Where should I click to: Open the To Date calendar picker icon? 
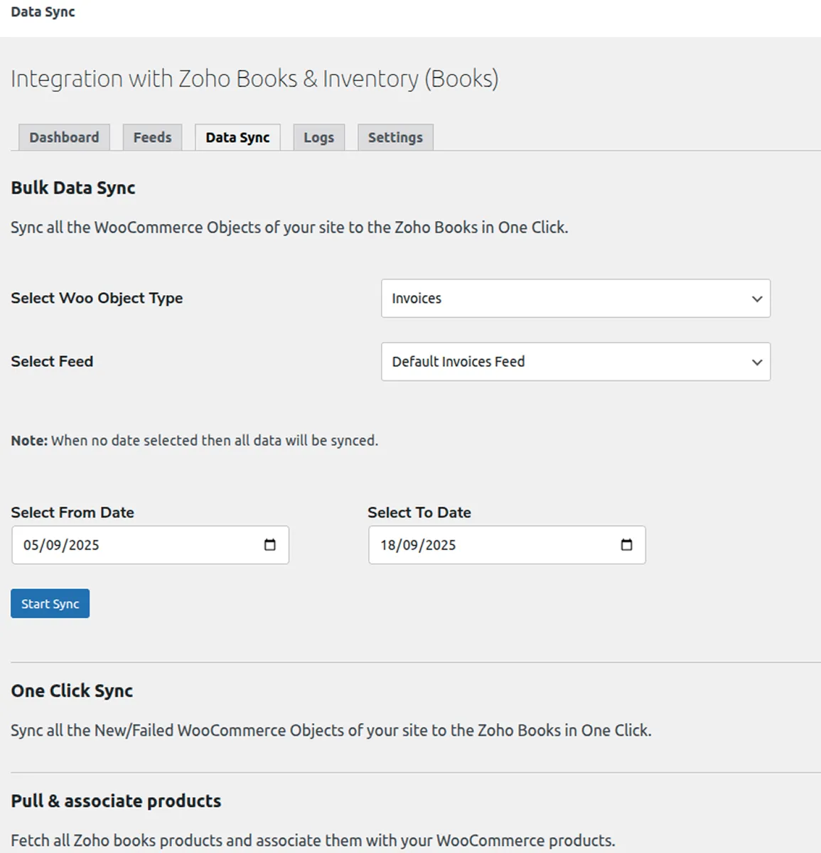coord(626,545)
